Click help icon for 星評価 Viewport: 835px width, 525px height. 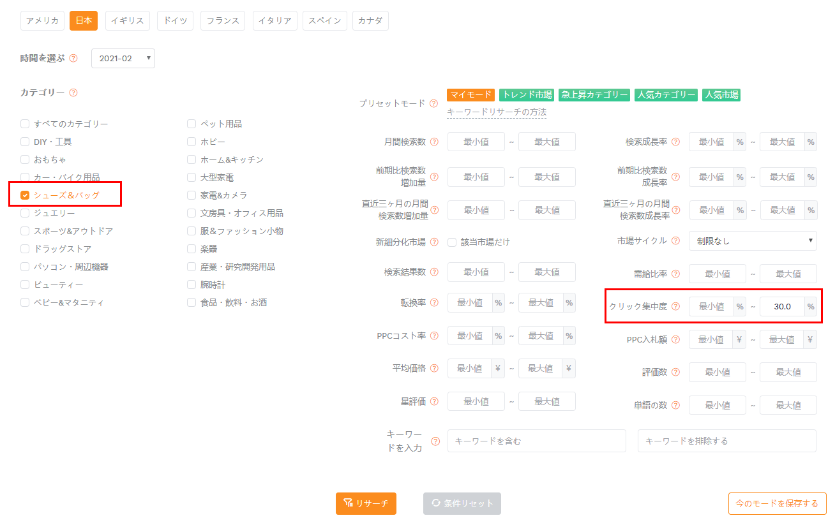tap(434, 401)
